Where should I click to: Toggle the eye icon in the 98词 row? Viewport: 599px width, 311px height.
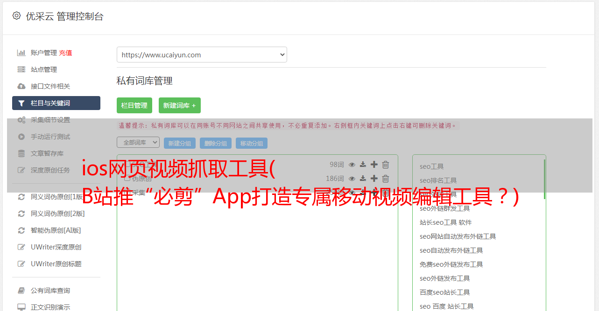pos(352,165)
